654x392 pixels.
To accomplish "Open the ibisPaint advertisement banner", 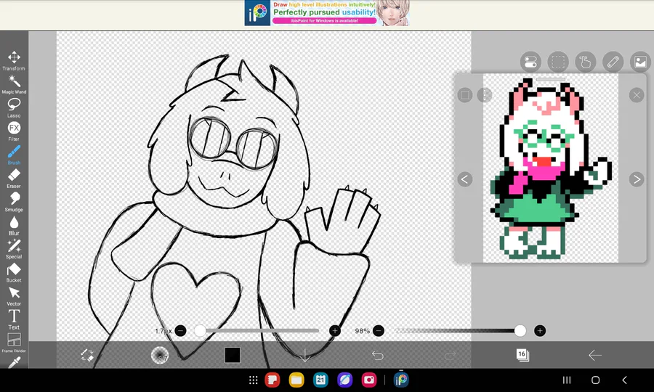I will (x=327, y=13).
